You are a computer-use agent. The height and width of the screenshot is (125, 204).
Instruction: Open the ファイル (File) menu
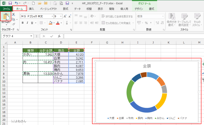[x=6, y=9]
